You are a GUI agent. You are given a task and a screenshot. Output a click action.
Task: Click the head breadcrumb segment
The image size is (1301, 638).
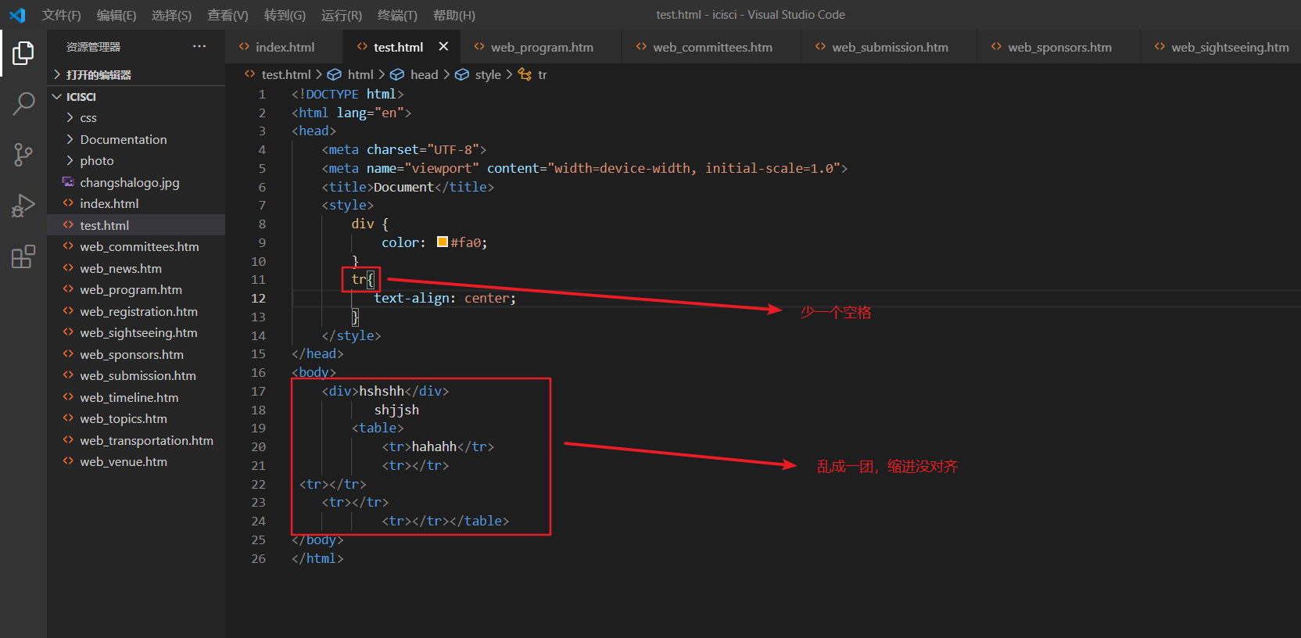(x=425, y=74)
